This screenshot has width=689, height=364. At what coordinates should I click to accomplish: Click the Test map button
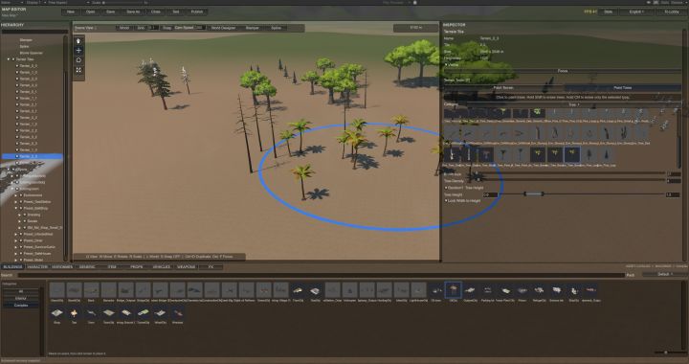[x=176, y=11]
